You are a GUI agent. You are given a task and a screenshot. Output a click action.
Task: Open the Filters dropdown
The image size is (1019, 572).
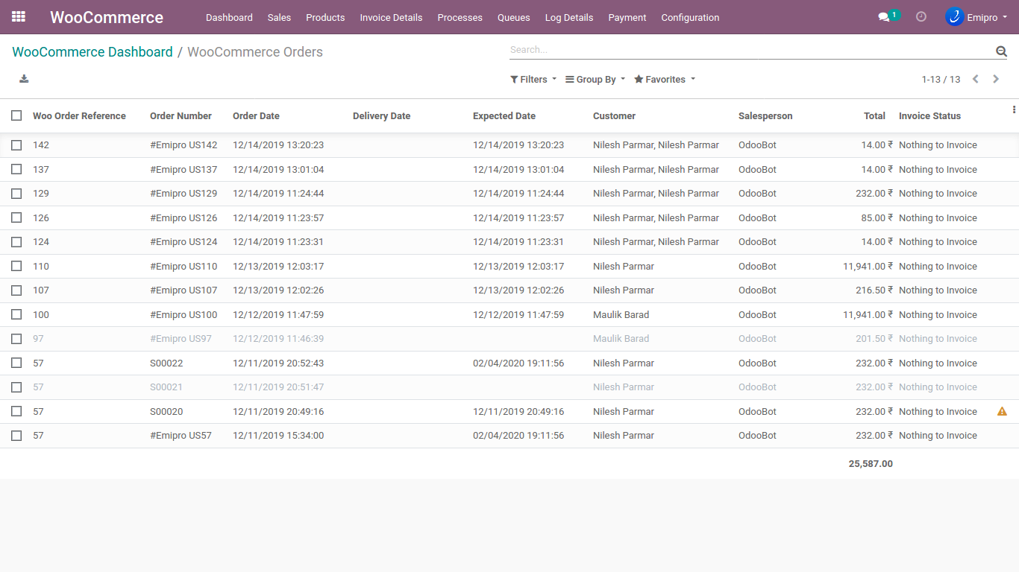click(533, 80)
